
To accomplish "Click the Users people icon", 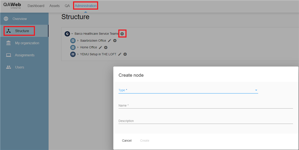I will click(8, 67).
